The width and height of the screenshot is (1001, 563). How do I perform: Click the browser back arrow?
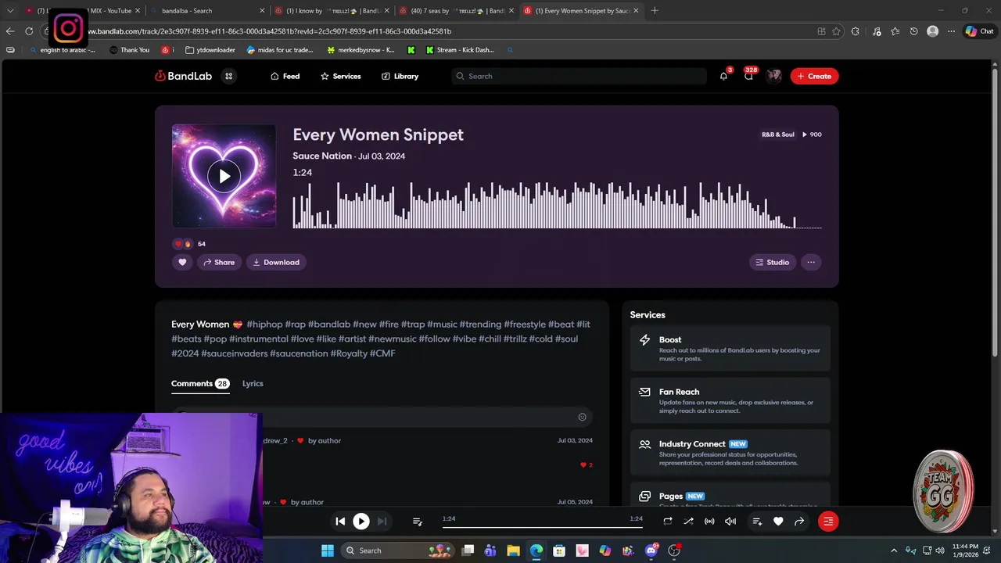(x=10, y=31)
